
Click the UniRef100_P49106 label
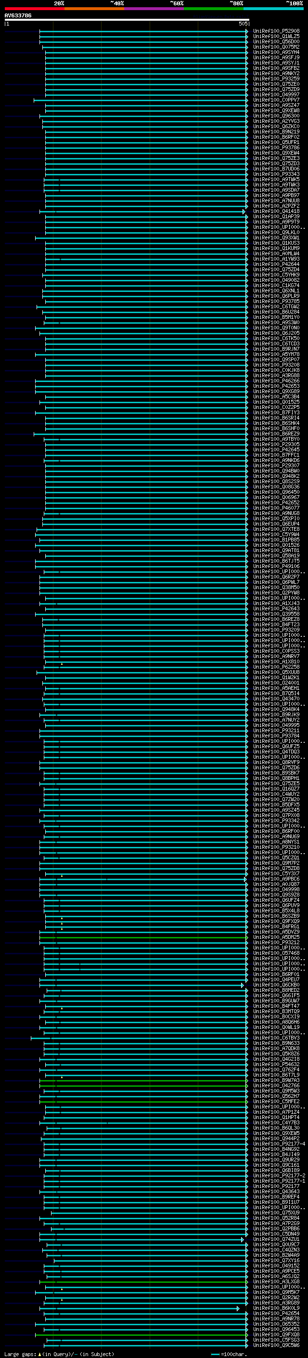(x=276, y=566)
